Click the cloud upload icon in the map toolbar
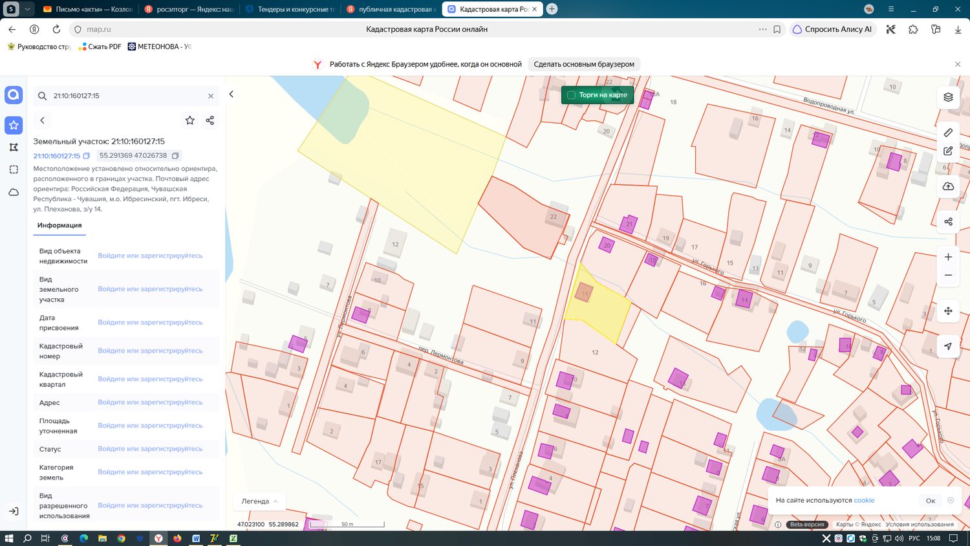Screen dimensions: 970x546 [948, 186]
